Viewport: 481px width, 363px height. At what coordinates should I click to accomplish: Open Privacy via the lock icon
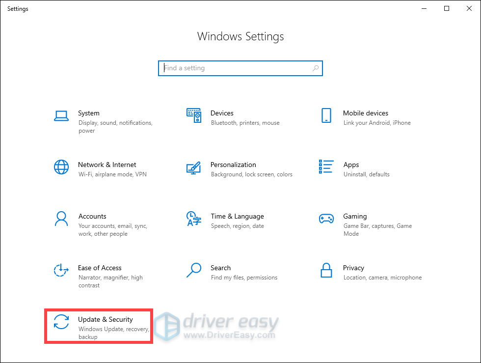(x=326, y=270)
